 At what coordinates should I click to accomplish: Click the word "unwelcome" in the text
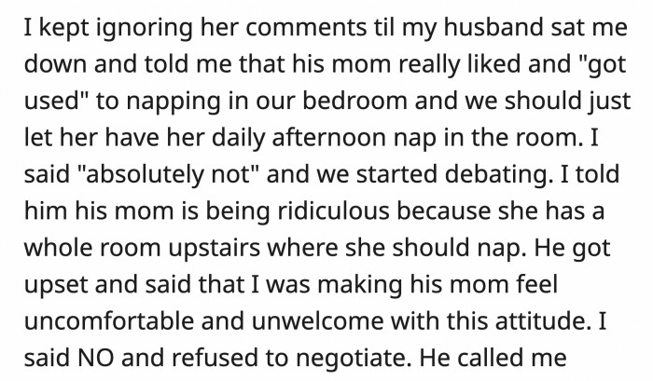[x=317, y=321]
